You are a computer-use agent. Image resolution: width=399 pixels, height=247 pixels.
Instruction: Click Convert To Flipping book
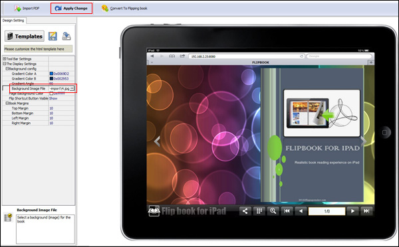pyautogui.click(x=124, y=9)
